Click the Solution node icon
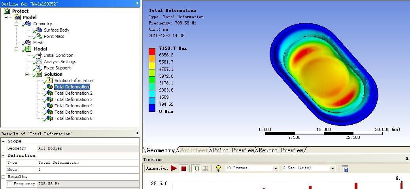Viewport: 410px width, 189px height. 39,74
